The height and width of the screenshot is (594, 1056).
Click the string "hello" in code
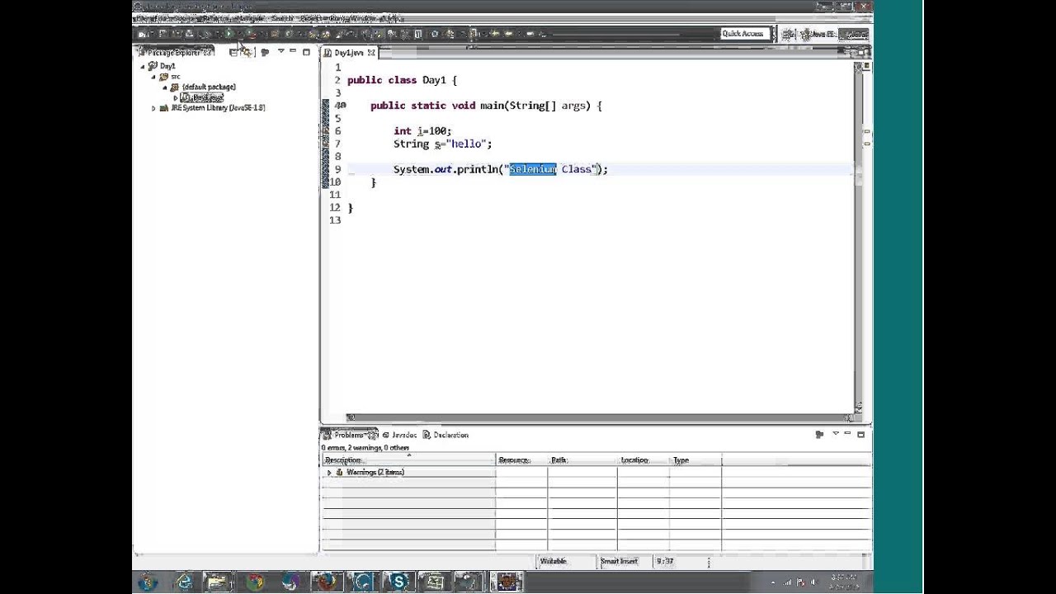pyautogui.click(x=467, y=144)
